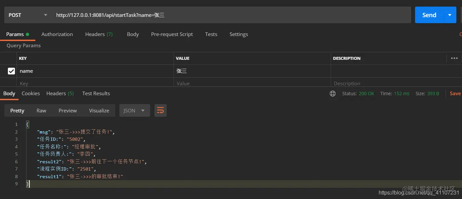Click the globe network information icon
The image size is (462, 199).
coord(333,94)
